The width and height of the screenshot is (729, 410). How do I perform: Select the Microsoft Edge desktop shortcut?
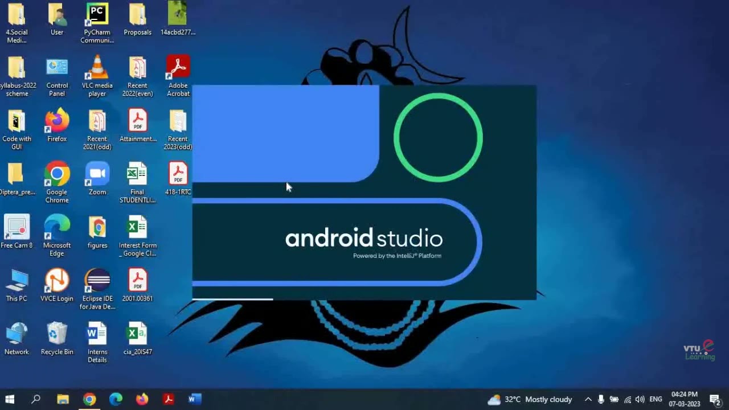pos(57,236)
